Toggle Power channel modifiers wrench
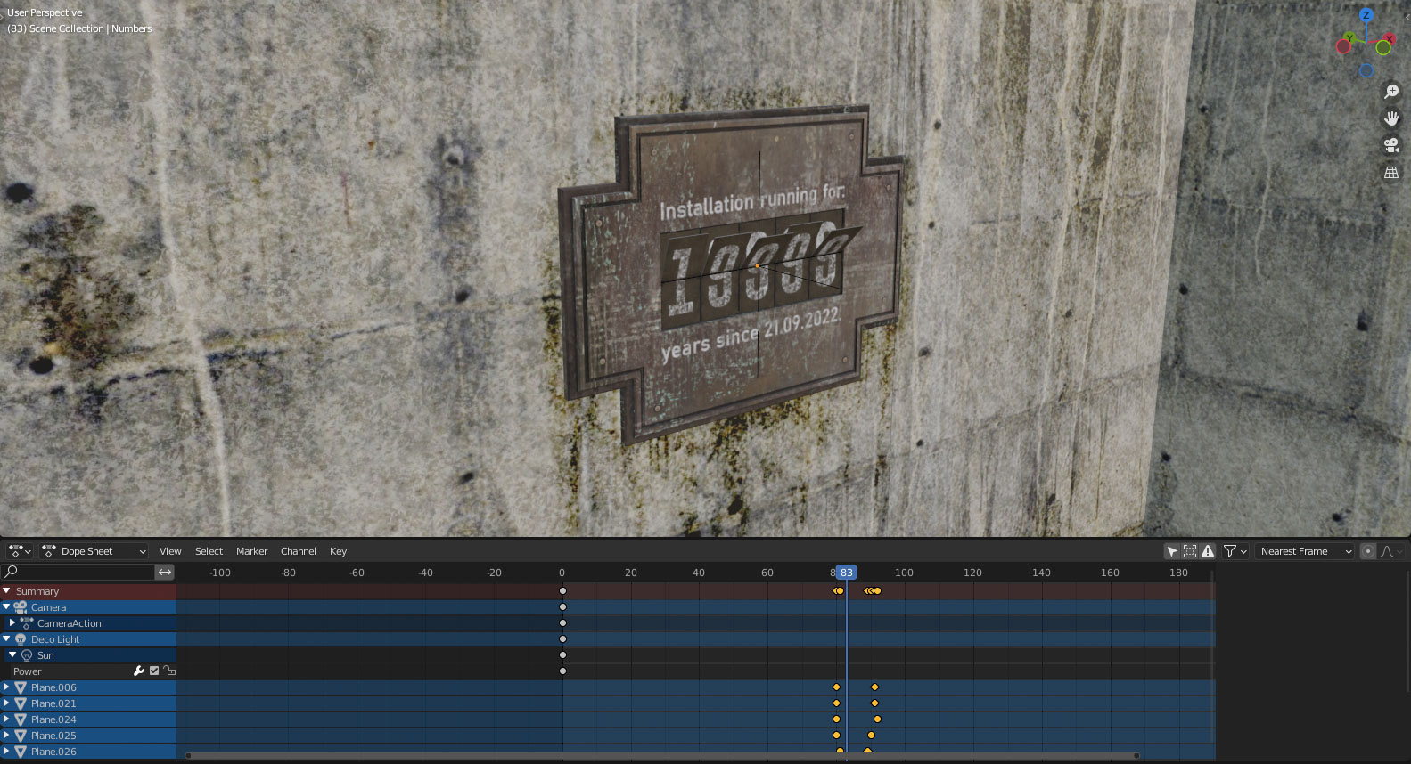1411x764 pixels. (x=139, y=671)
